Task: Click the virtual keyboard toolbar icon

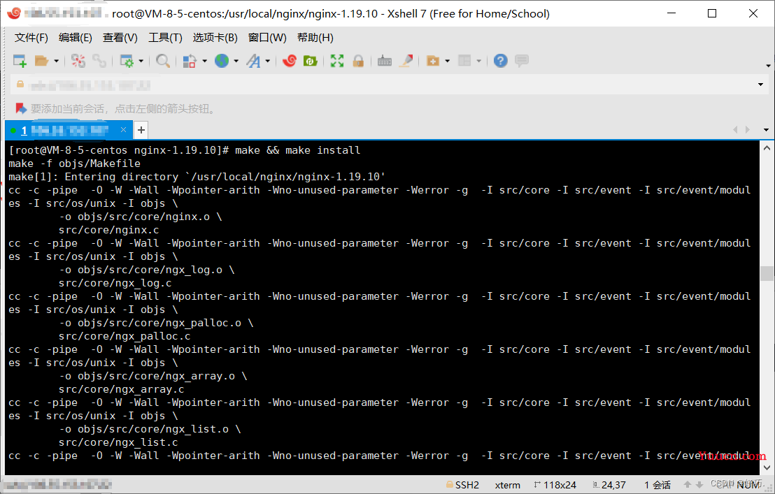Action: [384, 61]
